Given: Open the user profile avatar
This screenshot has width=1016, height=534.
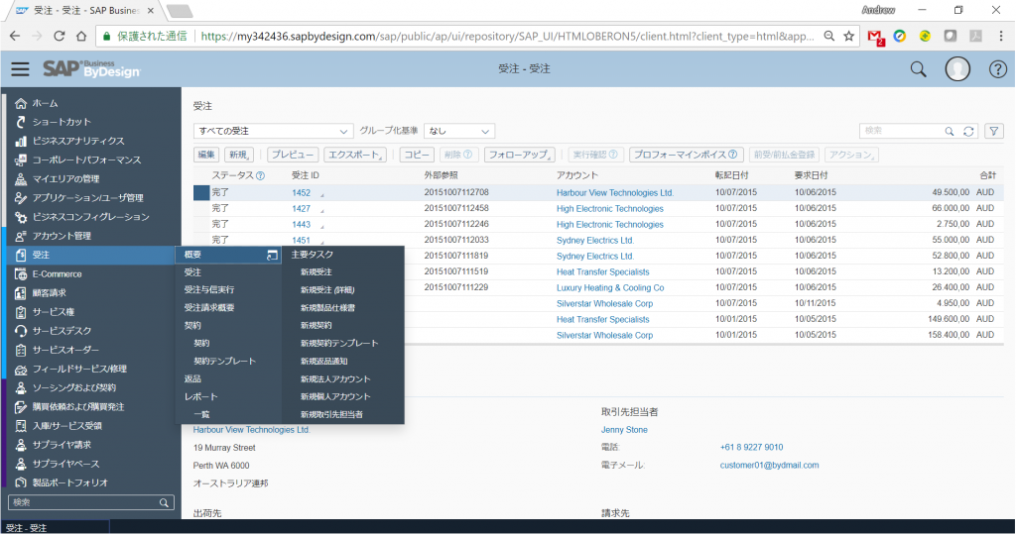Looking at the screenshot, I should 957,68.
